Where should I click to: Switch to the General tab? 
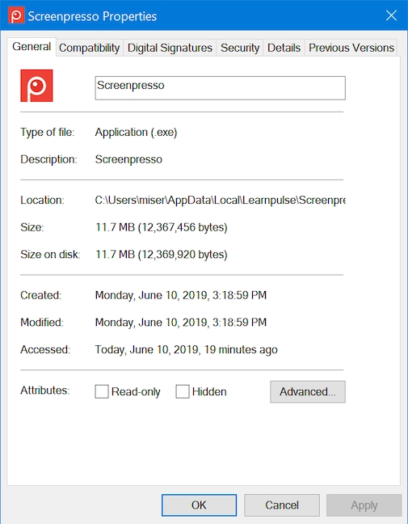[32, 47]
